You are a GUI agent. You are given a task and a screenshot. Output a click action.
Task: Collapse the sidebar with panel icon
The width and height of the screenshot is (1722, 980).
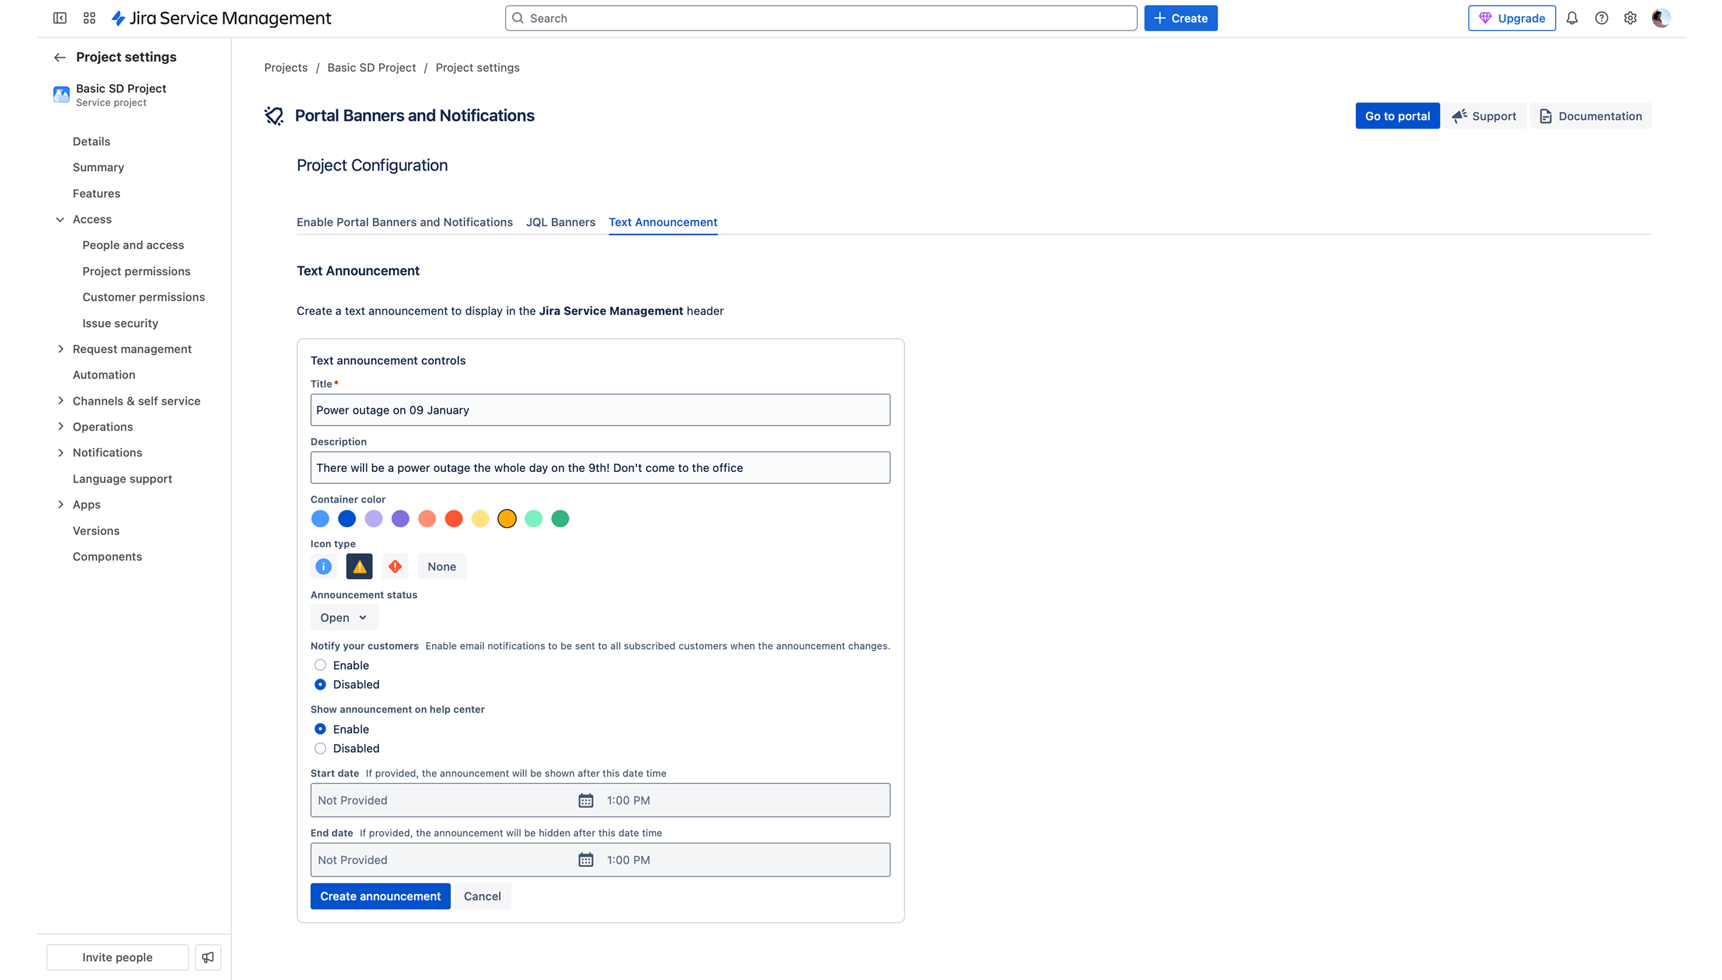[x=60, y=18]
